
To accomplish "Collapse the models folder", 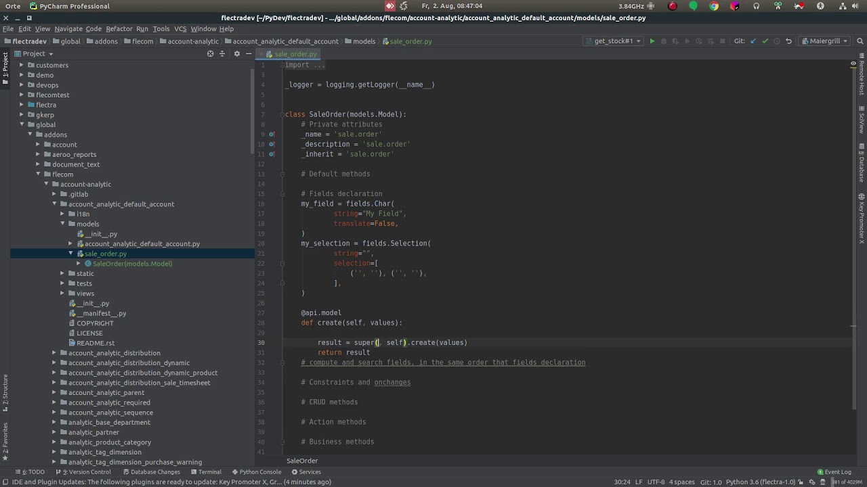I will (x=62, y=224).
